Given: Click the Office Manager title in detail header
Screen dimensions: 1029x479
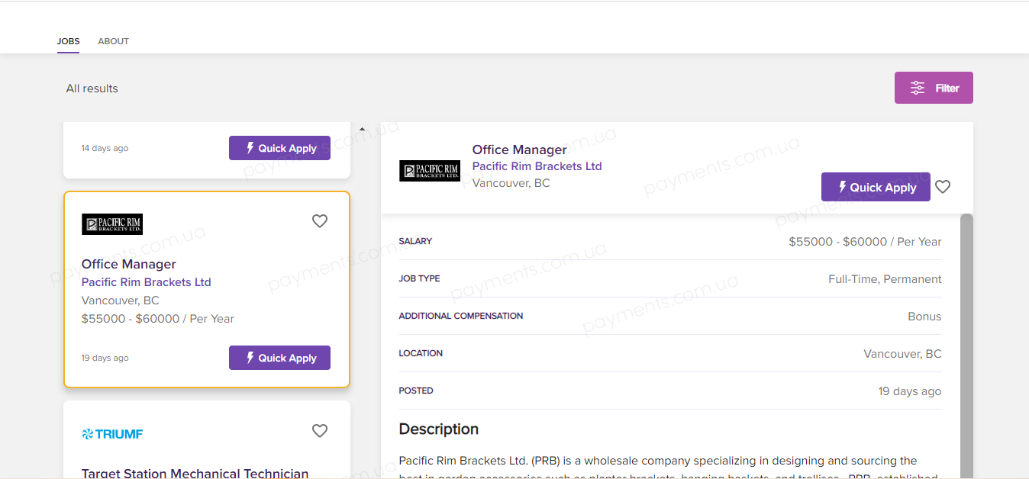Looking at the screenshot, I should click(520, 149).
